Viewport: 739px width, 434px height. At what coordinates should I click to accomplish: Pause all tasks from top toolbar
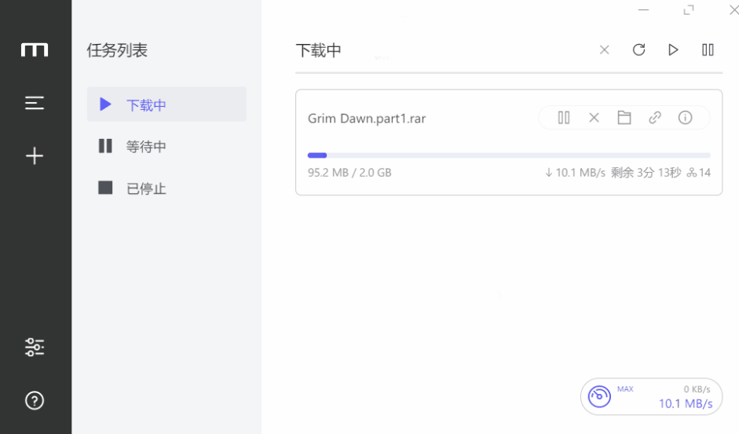708,50
